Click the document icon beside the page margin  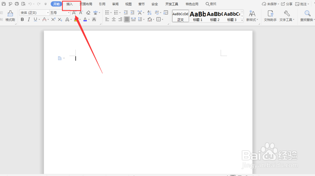60,58
